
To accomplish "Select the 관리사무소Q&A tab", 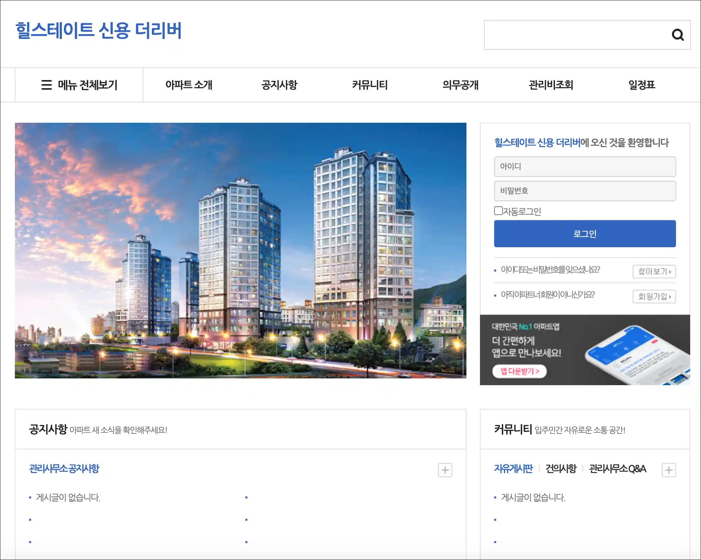I will 618,469.
